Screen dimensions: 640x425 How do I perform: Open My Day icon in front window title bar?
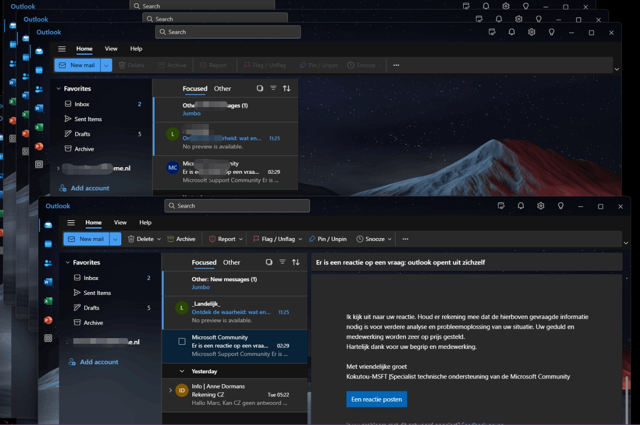tap(501, 206)
